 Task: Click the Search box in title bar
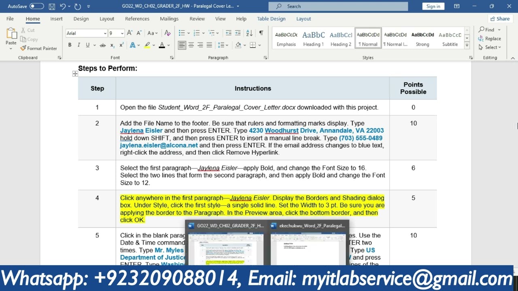click(x=338, y=6)
